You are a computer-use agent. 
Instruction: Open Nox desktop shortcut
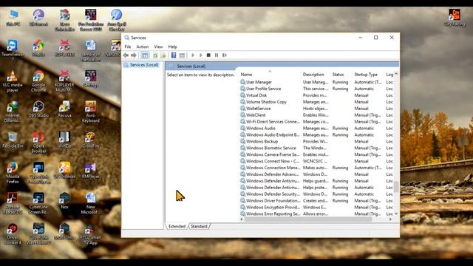64,201
